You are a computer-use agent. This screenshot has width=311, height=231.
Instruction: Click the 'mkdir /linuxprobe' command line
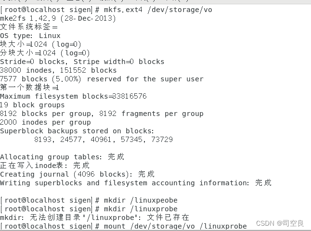(141, 209)
